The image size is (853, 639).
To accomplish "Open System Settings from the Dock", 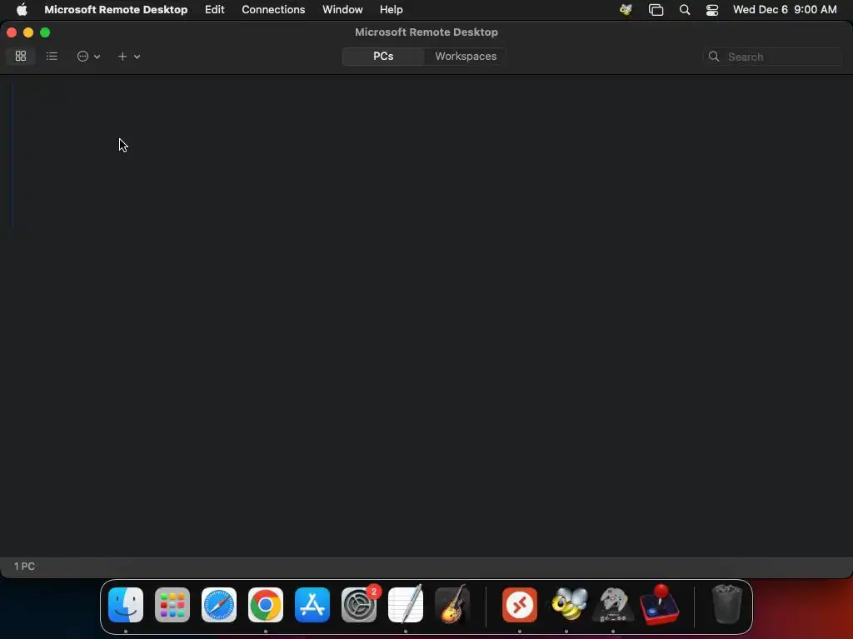I will 359,605.
